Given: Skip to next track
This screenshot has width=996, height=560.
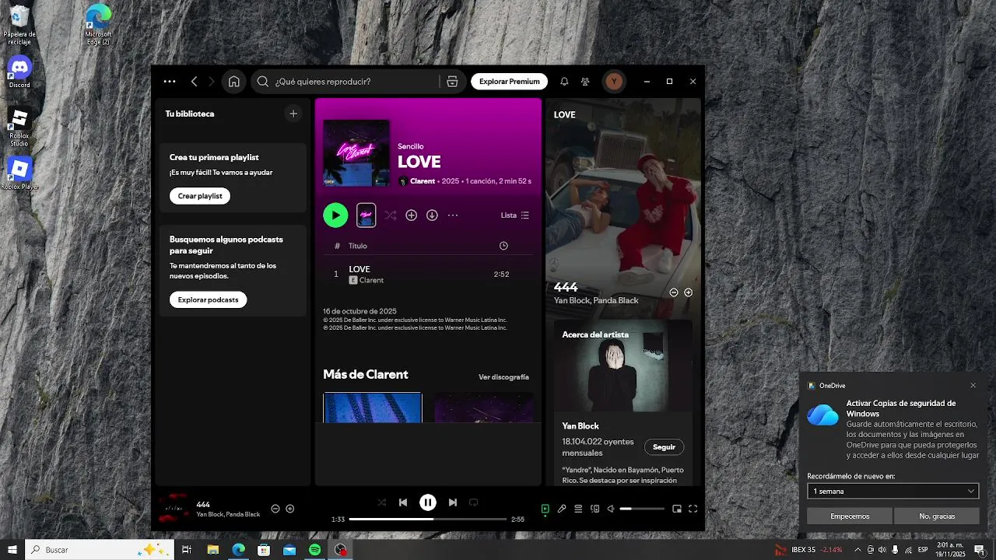Looking at the screenshot, I should (x=453, y=502).
